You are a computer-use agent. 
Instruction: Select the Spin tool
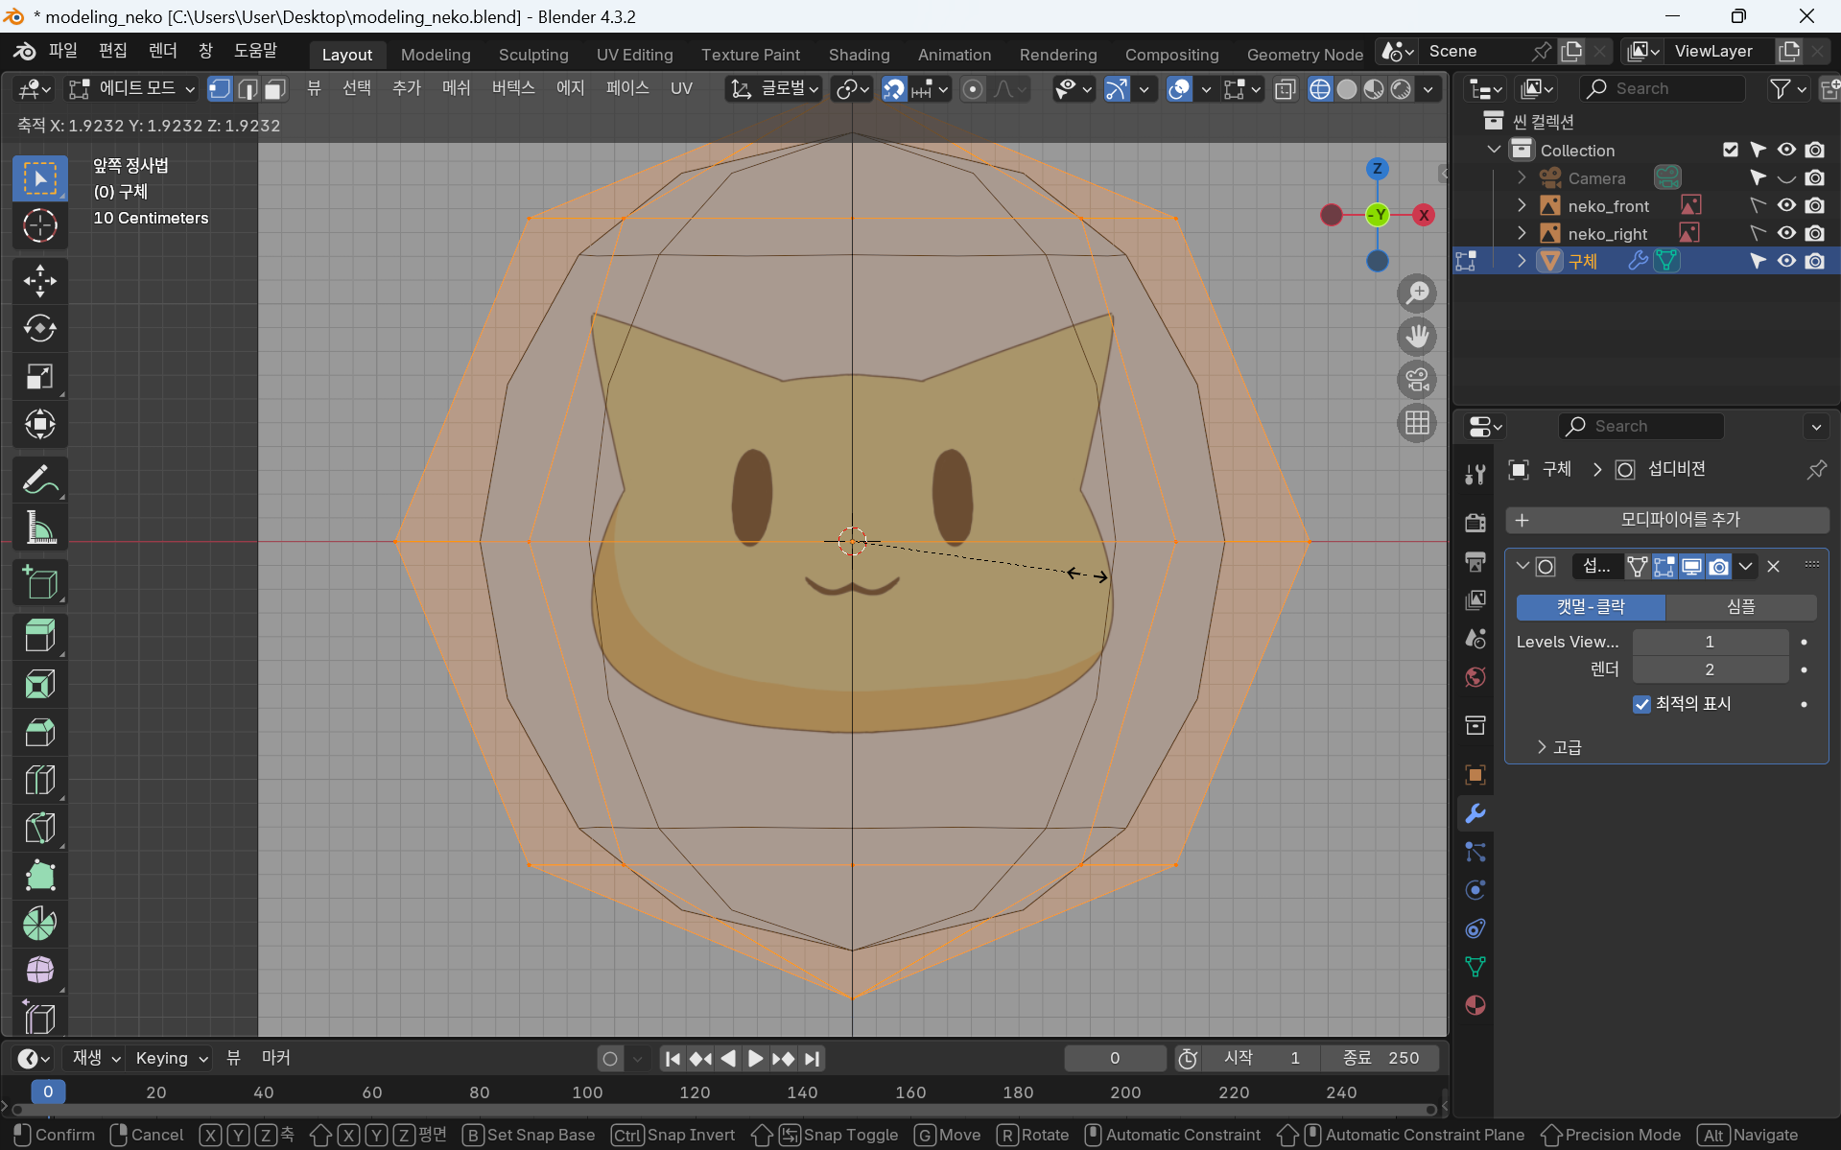tap(39, 923)
